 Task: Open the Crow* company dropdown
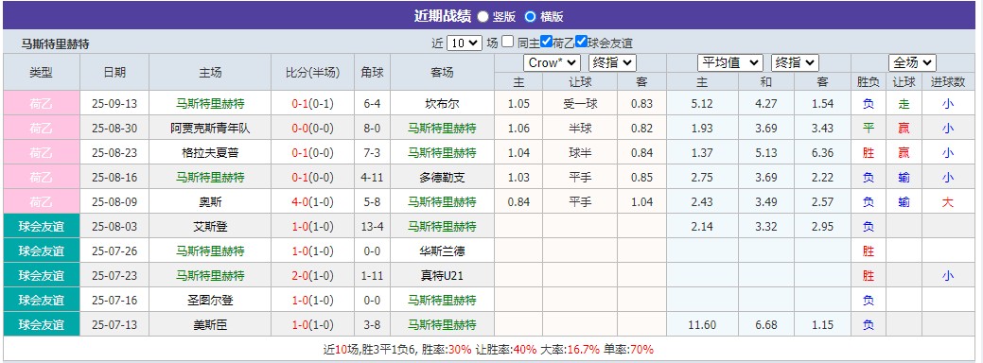(x=552, y=62)
